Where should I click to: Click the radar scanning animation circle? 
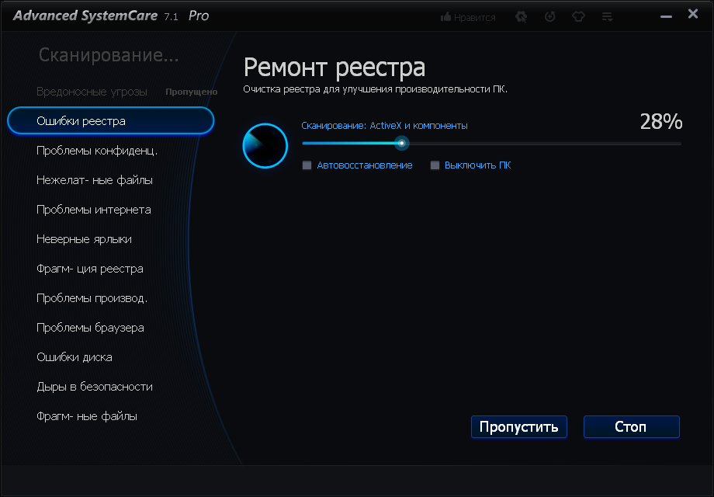click(x=265, y=146)
